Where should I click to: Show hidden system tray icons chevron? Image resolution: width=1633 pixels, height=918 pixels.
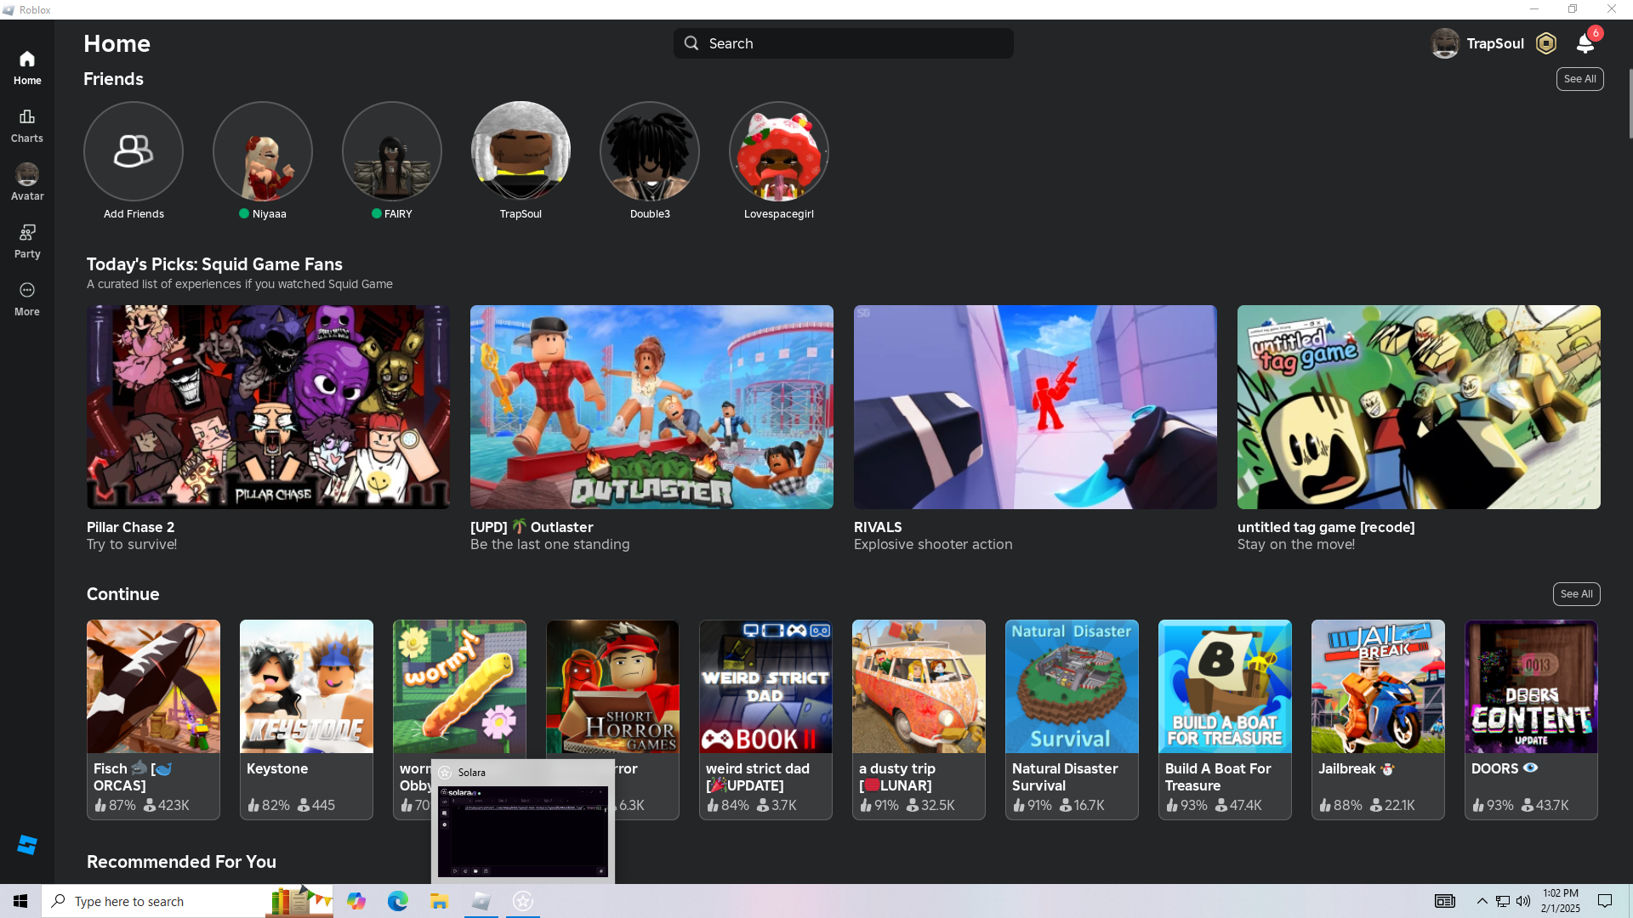click(x=1482, y=901)
